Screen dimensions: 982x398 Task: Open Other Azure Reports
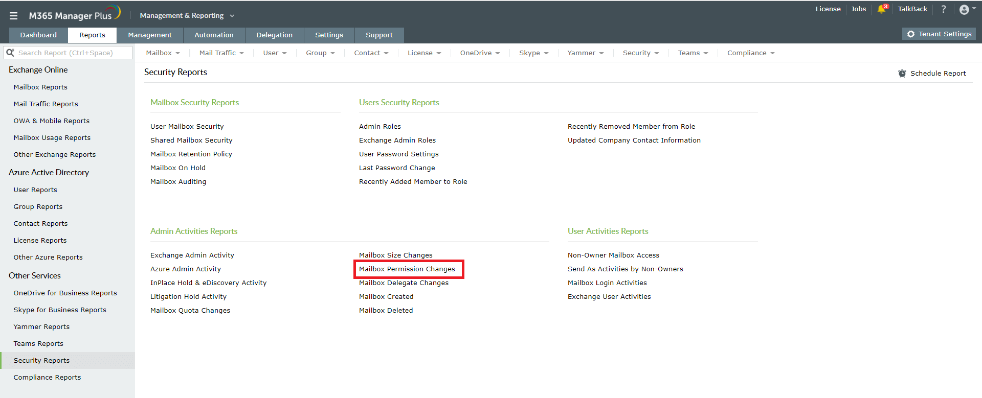point(48,257)
